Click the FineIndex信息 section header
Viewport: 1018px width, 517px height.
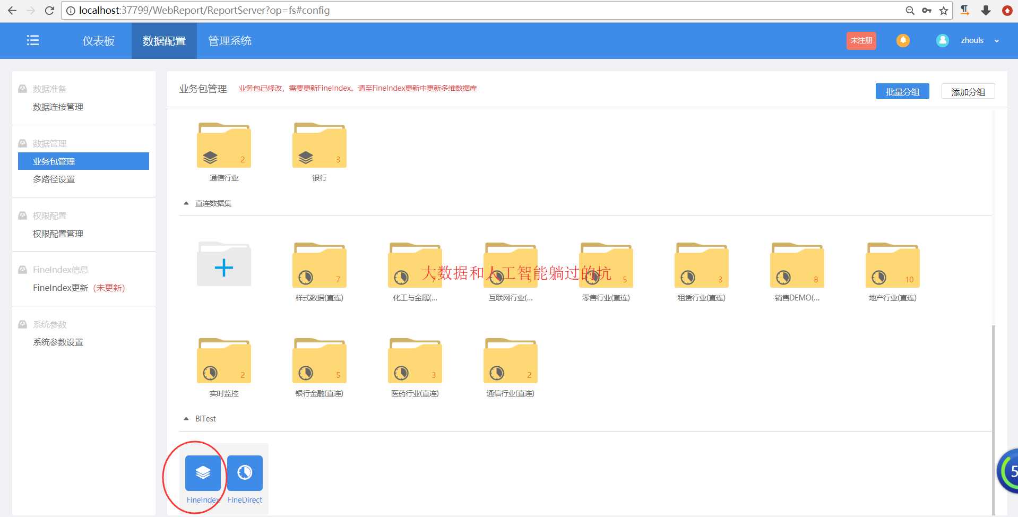[61, 270]
